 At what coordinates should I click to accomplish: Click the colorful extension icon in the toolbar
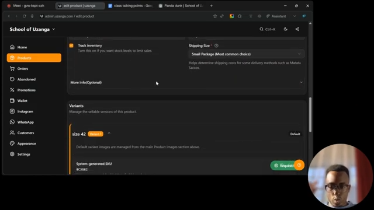click(231, 16)
